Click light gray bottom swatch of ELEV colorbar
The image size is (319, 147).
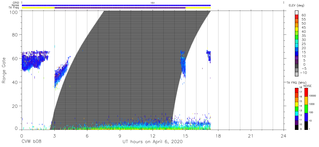pos(297,74)
